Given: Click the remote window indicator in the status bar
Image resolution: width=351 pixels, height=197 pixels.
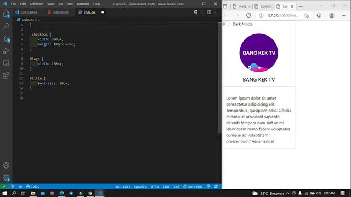Looking at the screenshot, I should point(4,187).
